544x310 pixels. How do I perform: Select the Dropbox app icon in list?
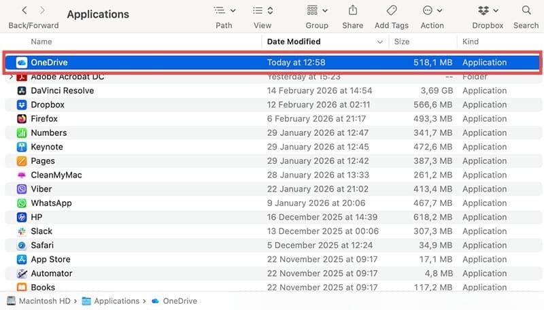(x=22, y=105)
